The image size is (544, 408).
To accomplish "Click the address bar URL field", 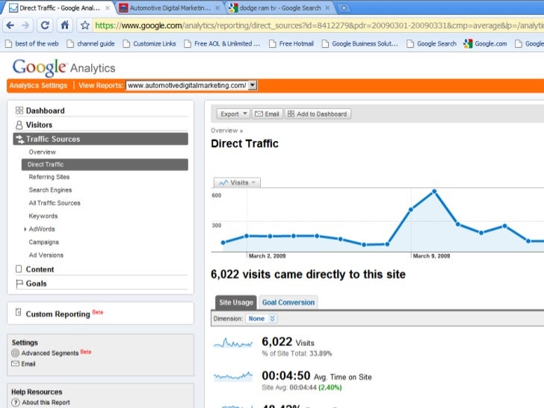I will point(318,25).
